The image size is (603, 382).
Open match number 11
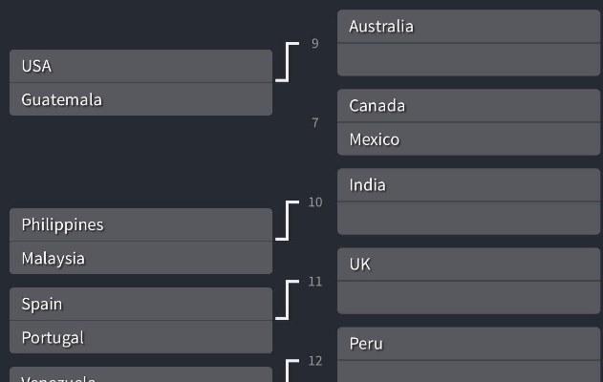[x=315, y=282]
